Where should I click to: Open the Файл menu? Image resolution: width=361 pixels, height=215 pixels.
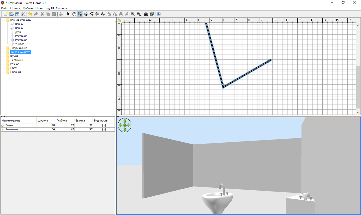[5, 8]
